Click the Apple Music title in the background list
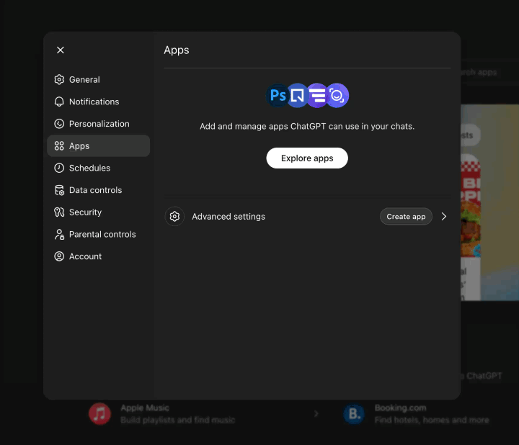The height and width of the screenshot is (445, 519). [x=145, y=408]
